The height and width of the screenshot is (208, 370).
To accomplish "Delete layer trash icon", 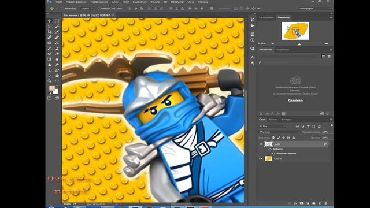I will (326, 203).
